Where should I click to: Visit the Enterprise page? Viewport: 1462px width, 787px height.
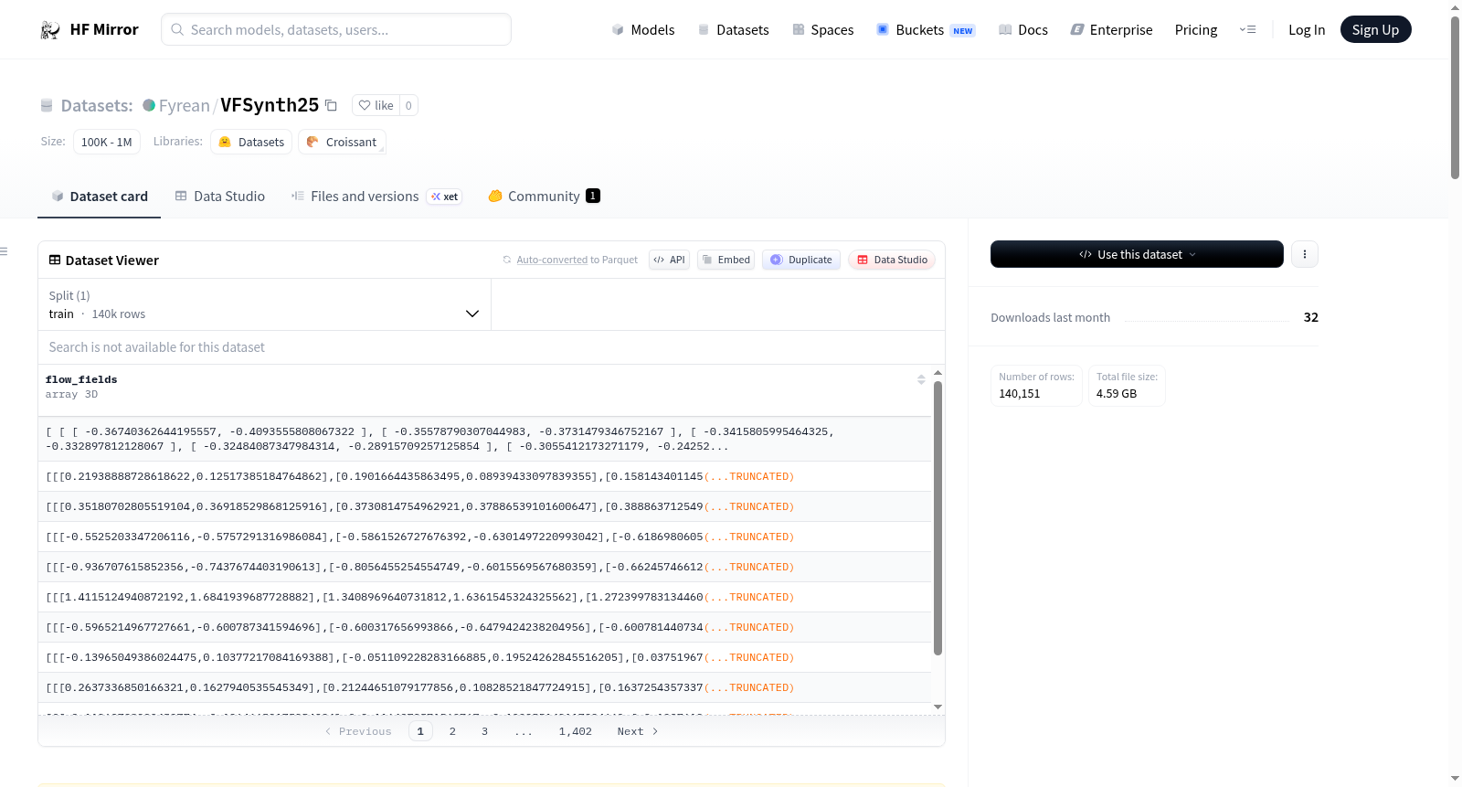[x=1111, y=30]
